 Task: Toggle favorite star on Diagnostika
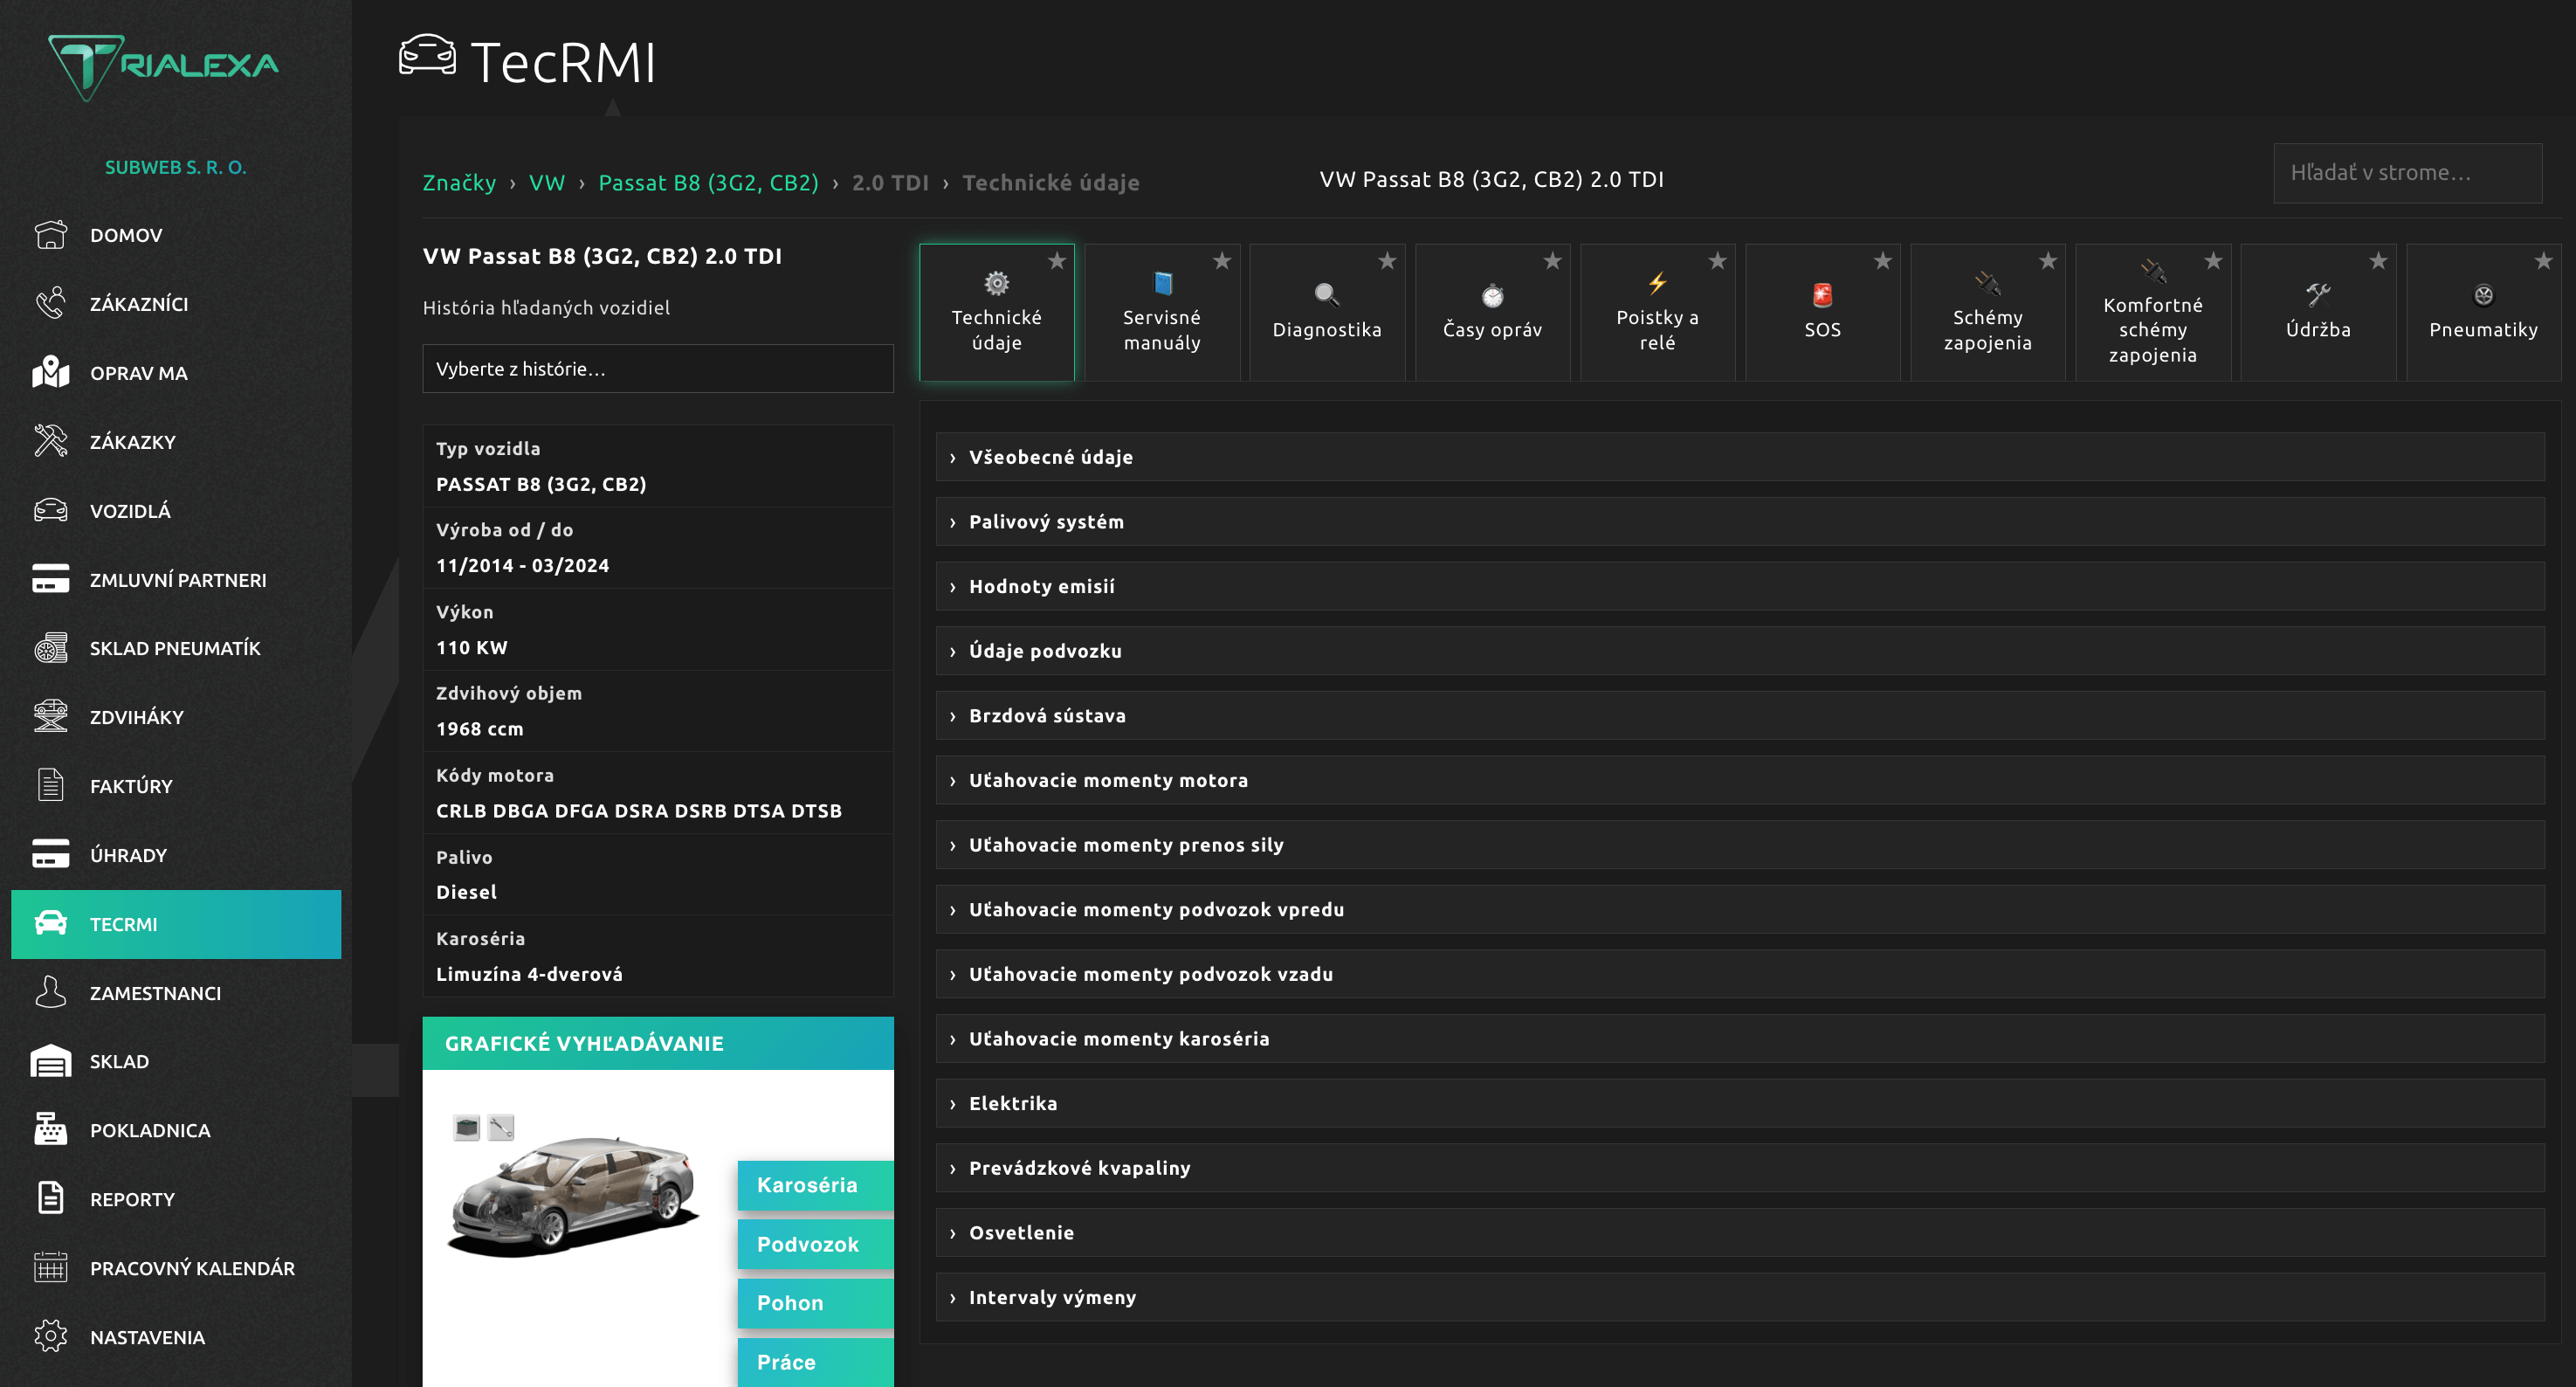click(x=1386, y=261)
